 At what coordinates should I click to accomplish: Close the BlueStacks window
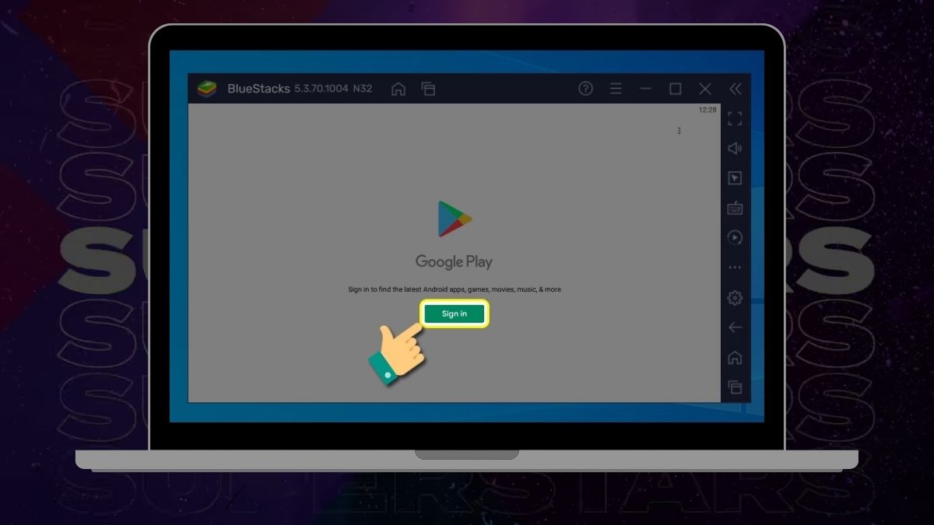point(705,89)
